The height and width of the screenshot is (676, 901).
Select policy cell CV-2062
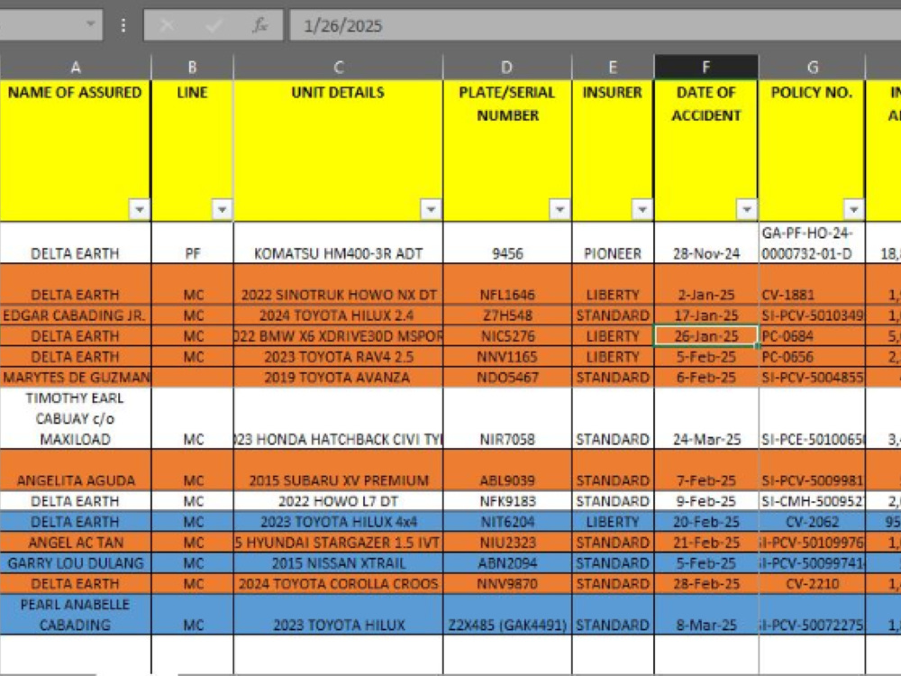point(812,521)
